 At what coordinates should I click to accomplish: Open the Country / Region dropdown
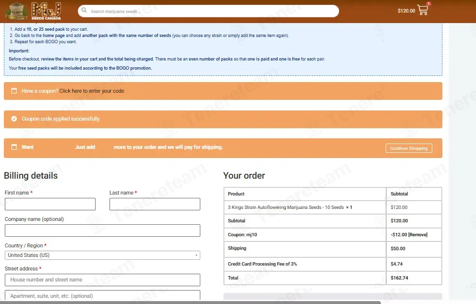102,255
